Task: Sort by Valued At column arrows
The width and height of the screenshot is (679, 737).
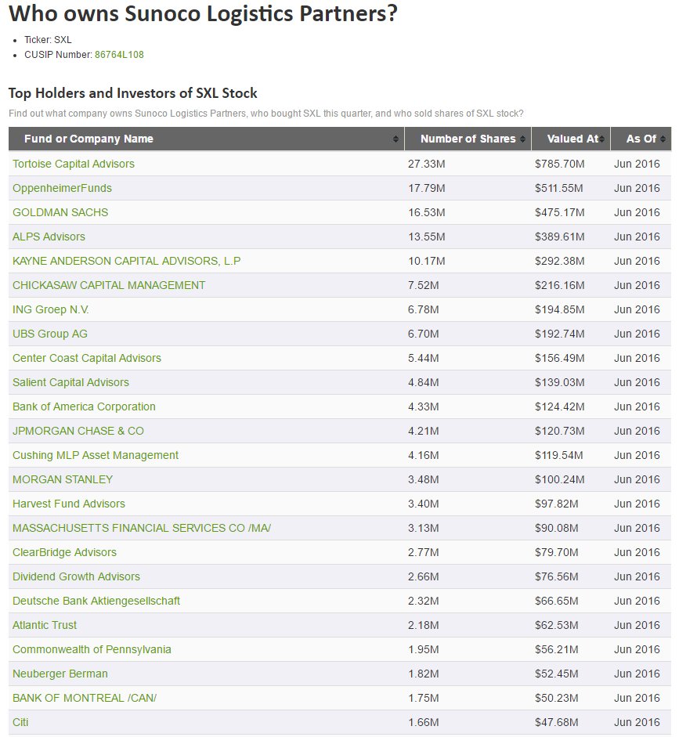Action: (601, 139)
